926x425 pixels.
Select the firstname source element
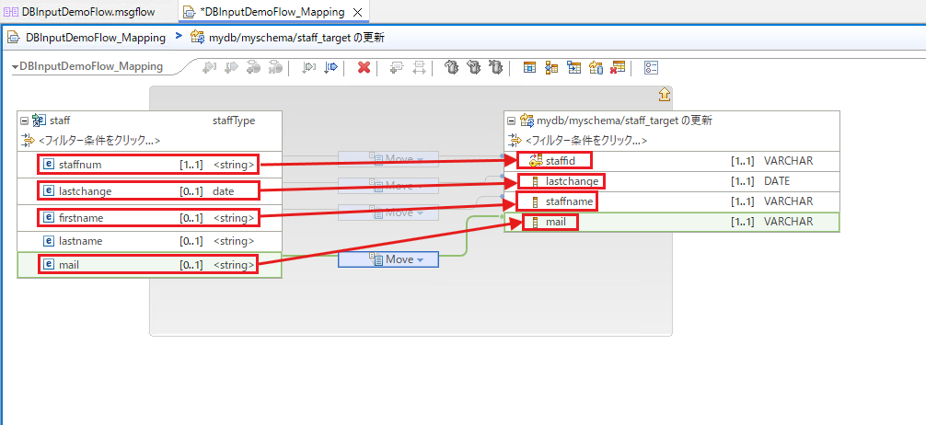pyautogui.click(x=149, y=218)
